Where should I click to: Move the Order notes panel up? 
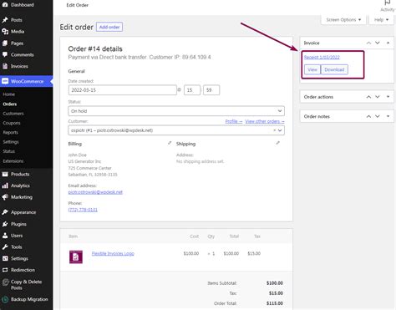click(368, 116)
